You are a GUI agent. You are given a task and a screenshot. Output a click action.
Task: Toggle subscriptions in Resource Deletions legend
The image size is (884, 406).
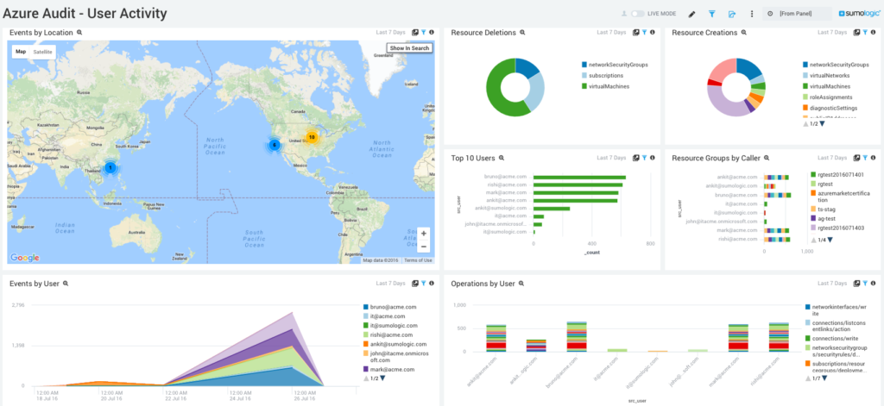point(602,75)
